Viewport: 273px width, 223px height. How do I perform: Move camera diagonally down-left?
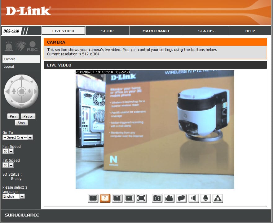12,101
